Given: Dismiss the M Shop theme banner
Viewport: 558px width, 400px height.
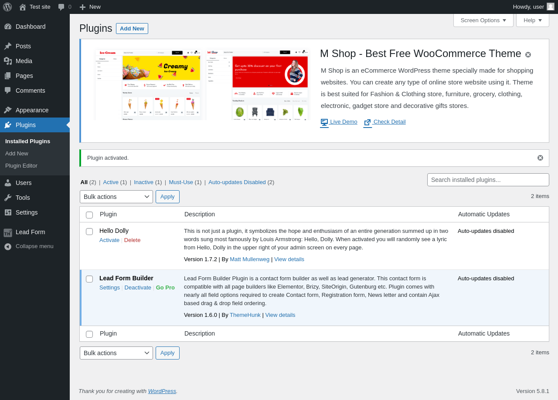Looking at the screenshot, I should (528, 54).
